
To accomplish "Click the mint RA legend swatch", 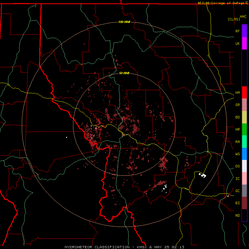I will (244, 142).
